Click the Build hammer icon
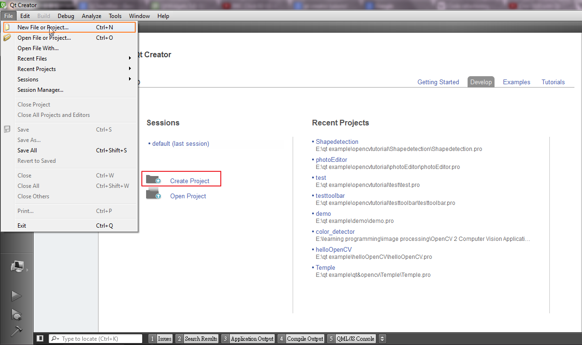 (17, 331)
